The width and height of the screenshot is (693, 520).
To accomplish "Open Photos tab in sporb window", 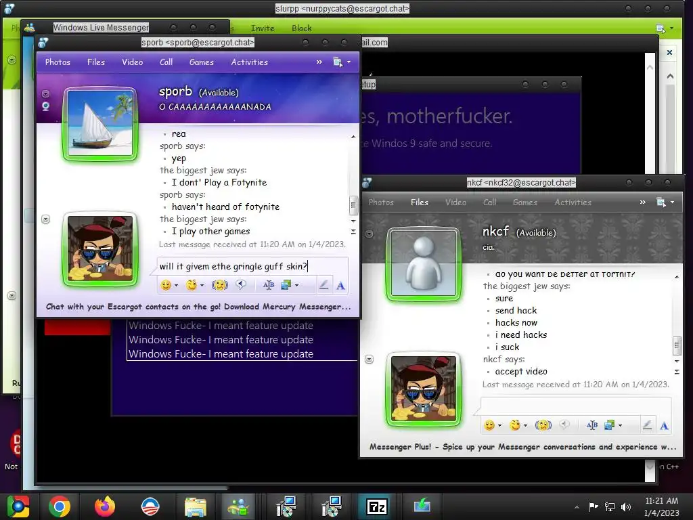I will click(x=58, y=62).
